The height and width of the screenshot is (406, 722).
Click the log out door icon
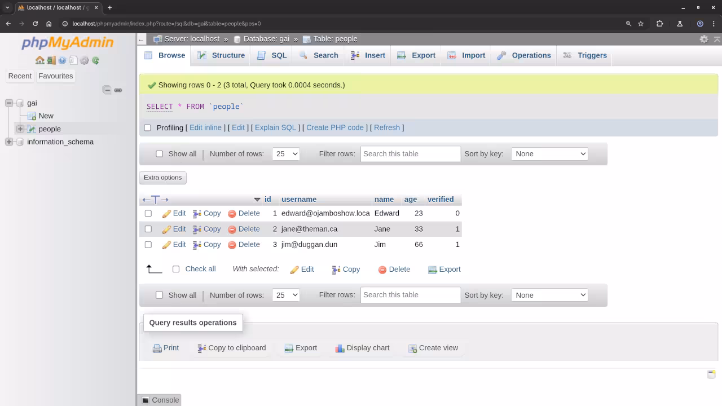pos(51,60)
